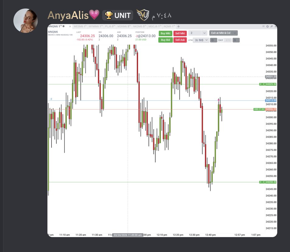The image size is (290, 252).
Task: Select the GTC time-in-force toggle
Action: [x=228, y=40]
